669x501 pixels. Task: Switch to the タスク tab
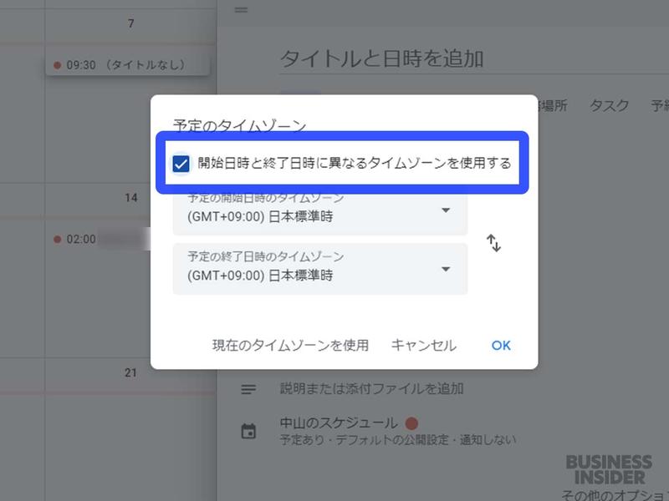click(610, 105)
